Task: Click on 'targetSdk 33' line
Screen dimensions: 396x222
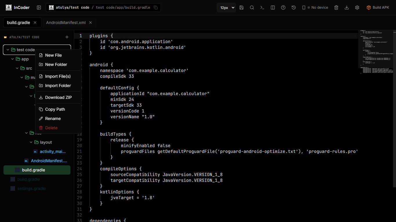Action: 126,105
